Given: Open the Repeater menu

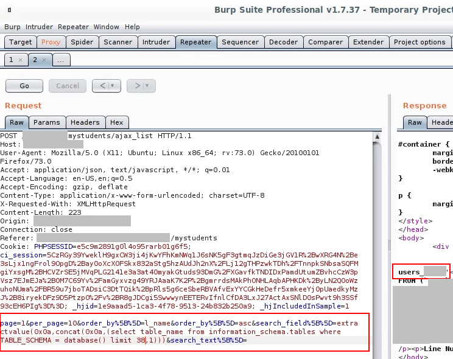Looking at the screenshot, I should tap(73, 27).
